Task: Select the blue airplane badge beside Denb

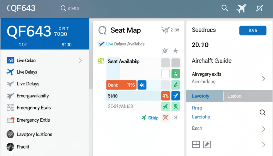Action: click(x=142, y=85)
